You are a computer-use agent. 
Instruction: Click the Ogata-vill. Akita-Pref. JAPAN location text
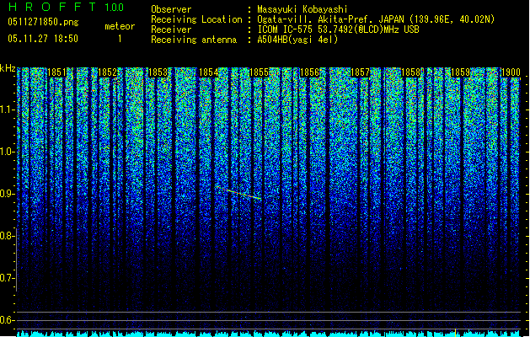pos(376,19)
